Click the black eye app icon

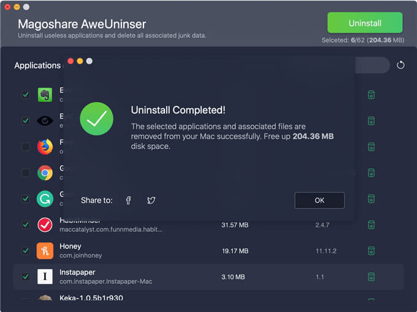tap(45, 121)
